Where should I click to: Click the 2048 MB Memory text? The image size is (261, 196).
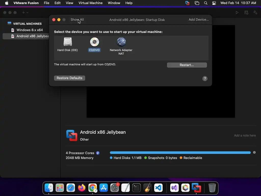click(80, 158)
